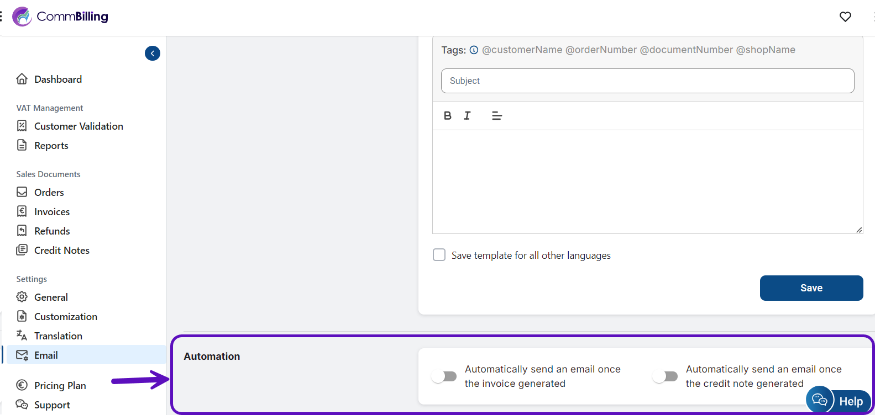Image resolution: width=875 pixels, height=415 pixels.
Task: Open the Invoices section
Action: (52, 212)
